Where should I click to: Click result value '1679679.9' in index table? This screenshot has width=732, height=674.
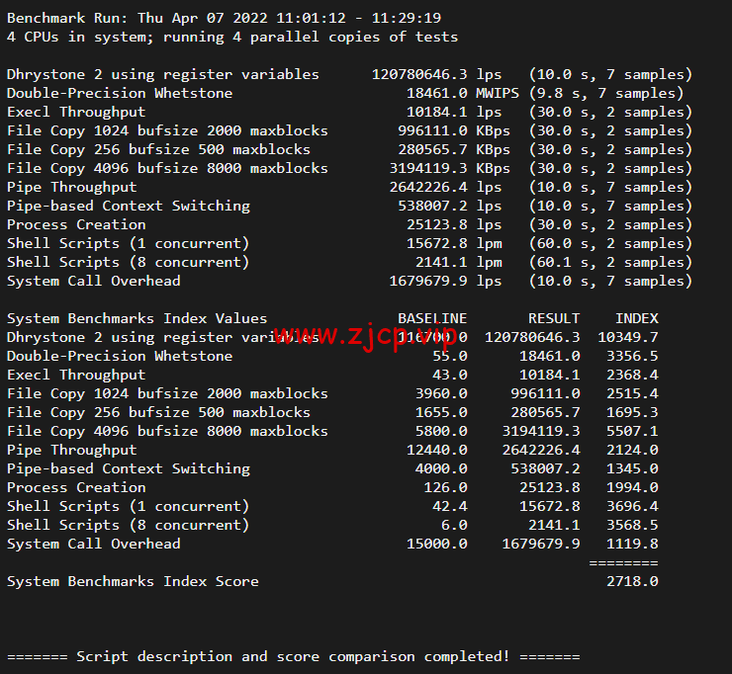(541, 544)
